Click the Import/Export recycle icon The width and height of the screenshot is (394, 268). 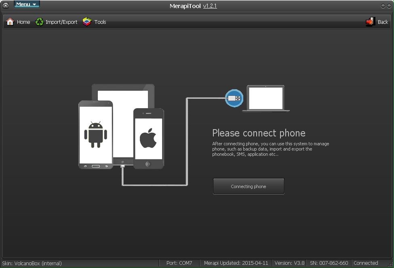point(39,22)
